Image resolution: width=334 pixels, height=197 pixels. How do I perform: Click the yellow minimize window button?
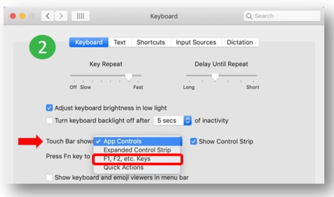point(23,16)
